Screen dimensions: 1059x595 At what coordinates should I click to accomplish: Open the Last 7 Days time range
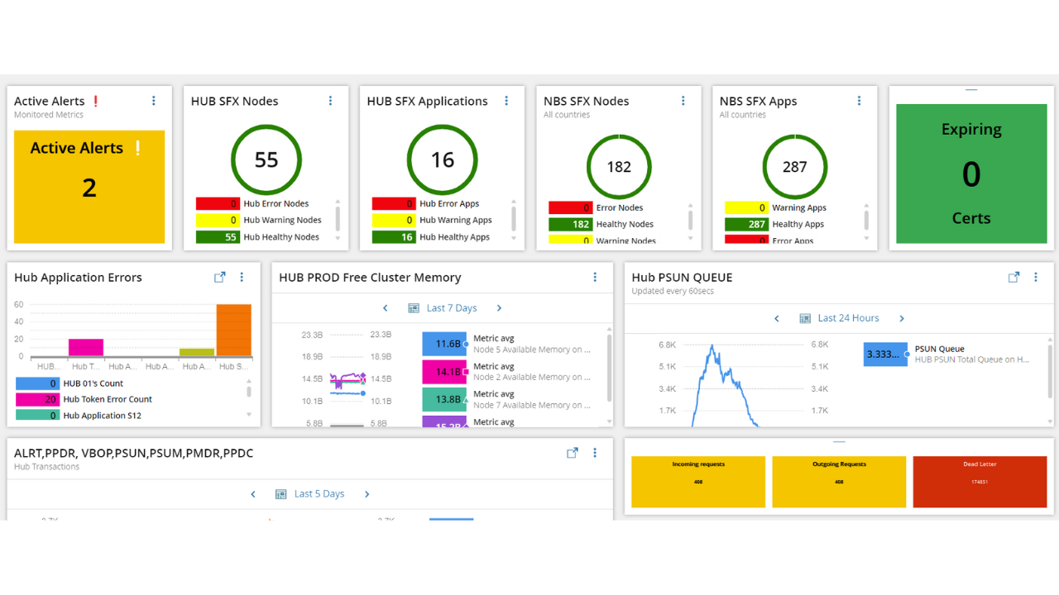tap(452, 308)
